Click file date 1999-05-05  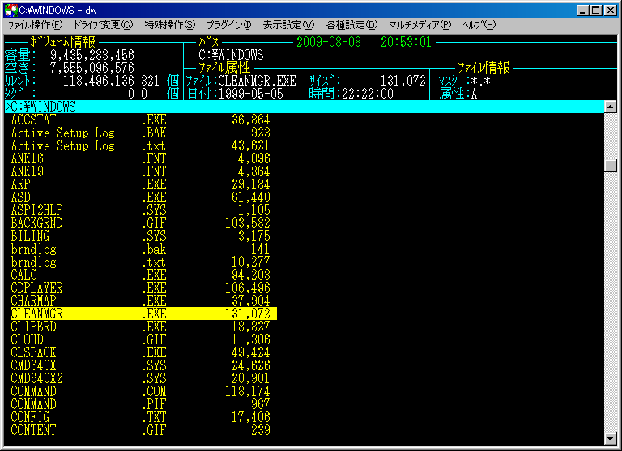[251, 94]
